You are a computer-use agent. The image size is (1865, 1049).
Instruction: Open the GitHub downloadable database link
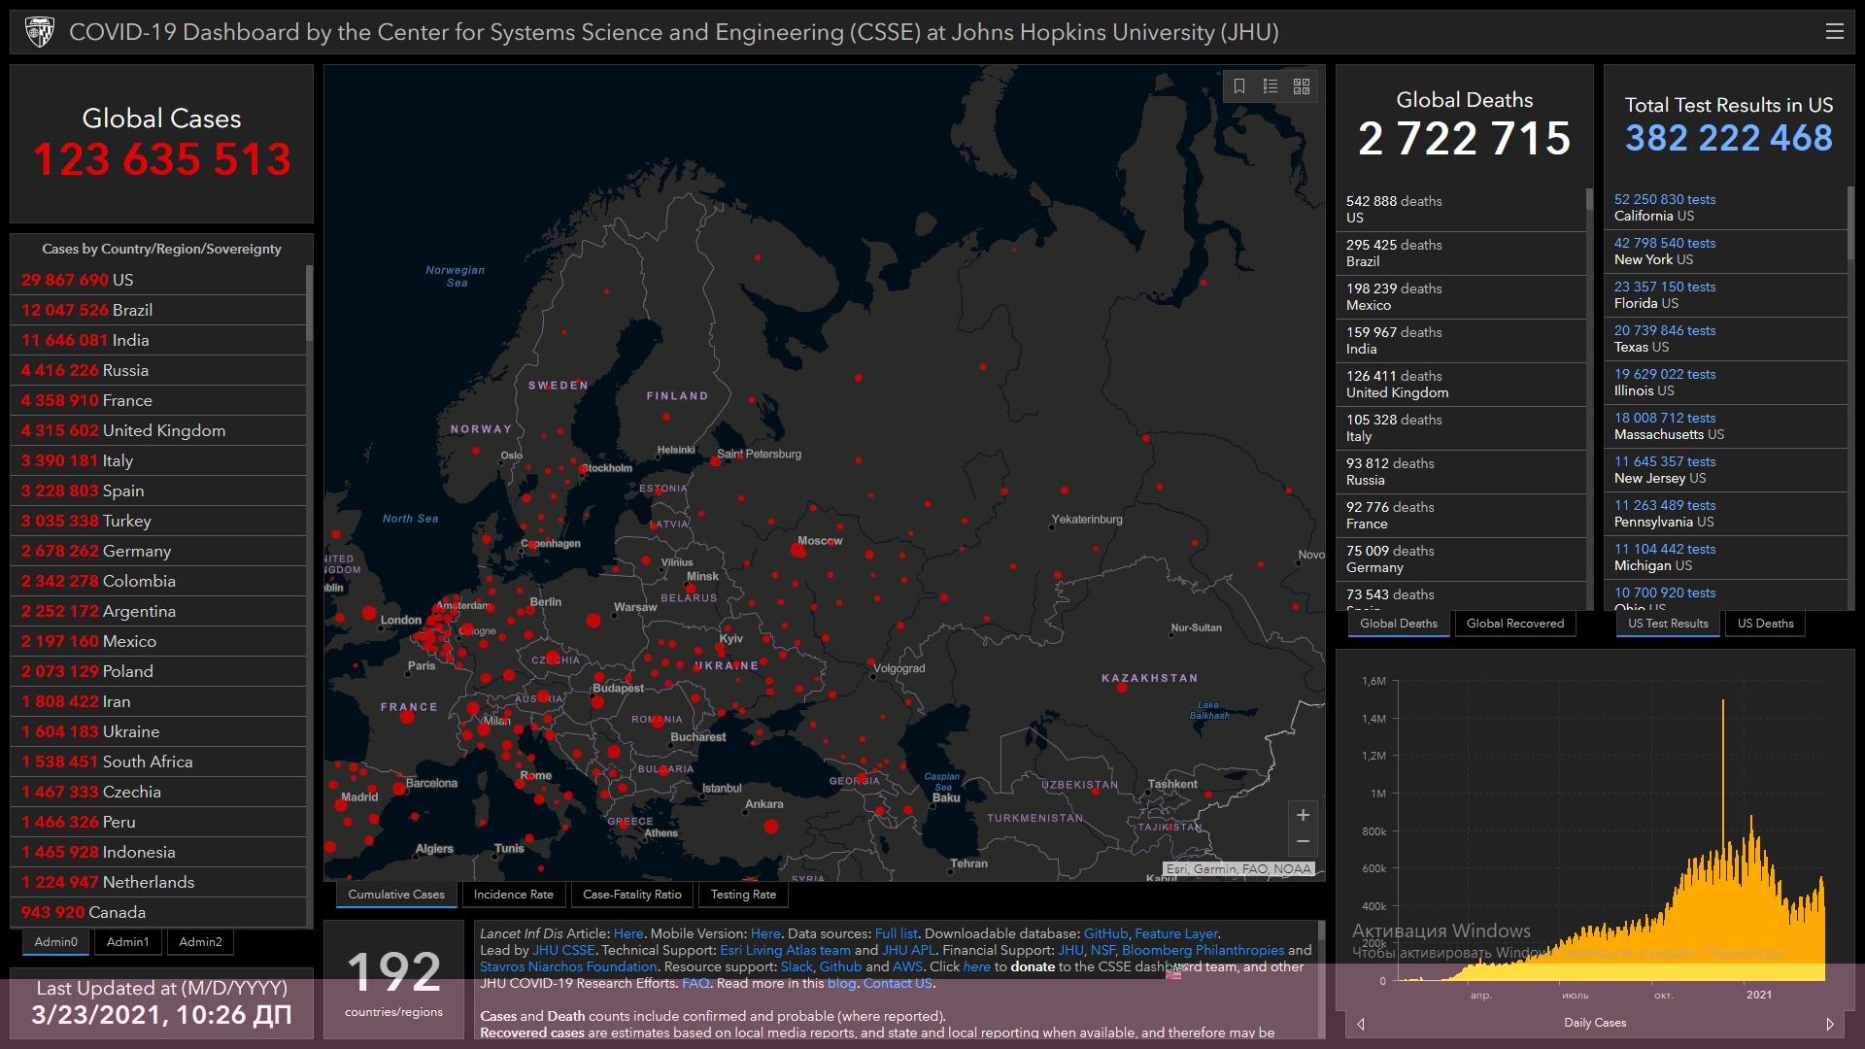[x=1105, y=933]
